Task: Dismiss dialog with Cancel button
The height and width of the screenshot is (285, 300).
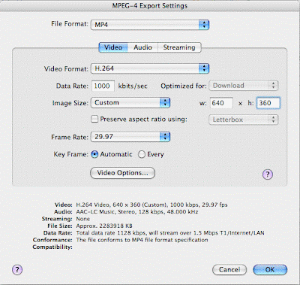Action: click(x=229, y=270)
